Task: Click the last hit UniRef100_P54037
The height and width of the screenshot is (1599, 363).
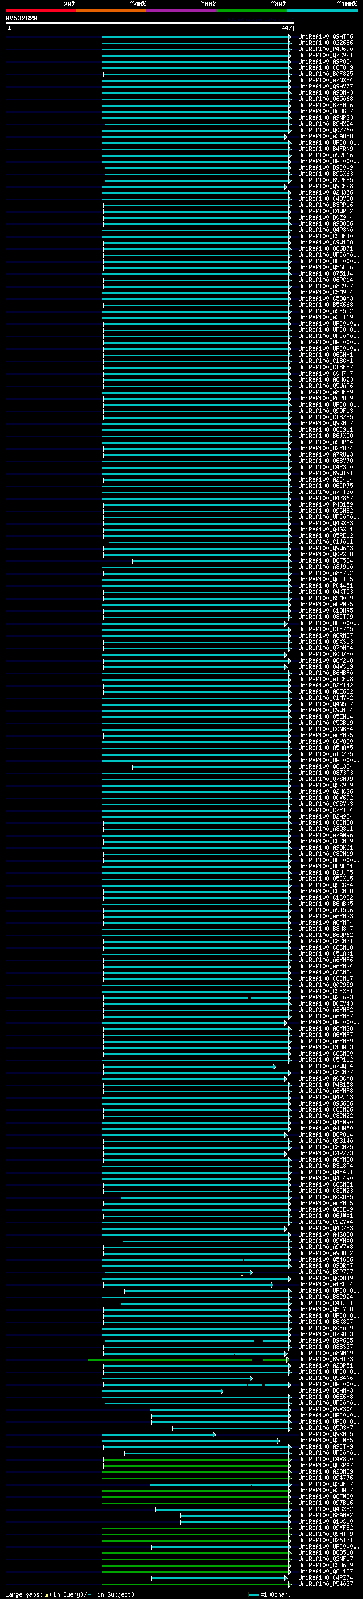Action: (x=326, y=1584)
